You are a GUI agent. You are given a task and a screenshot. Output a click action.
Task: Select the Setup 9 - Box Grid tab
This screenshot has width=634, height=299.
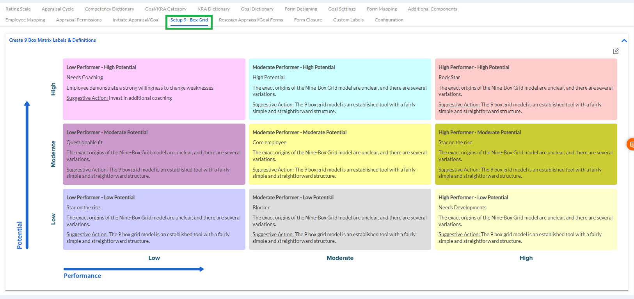click(189, 20)
